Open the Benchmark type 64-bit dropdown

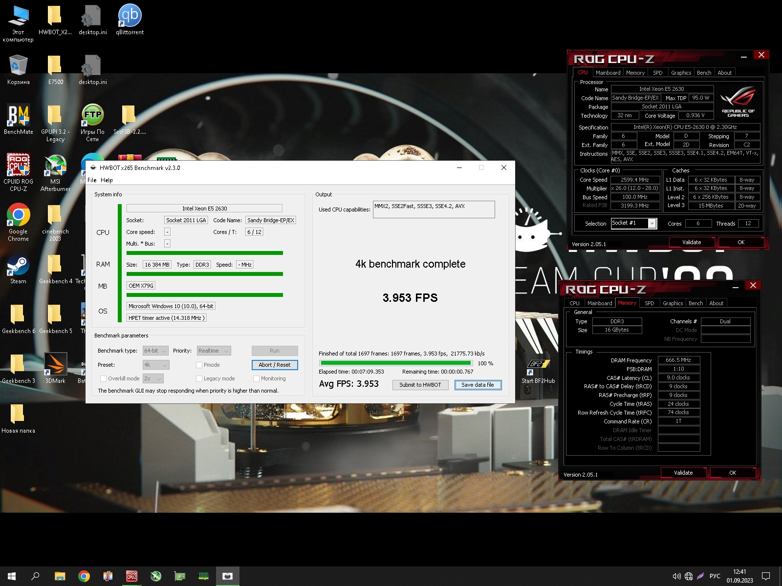[155, 351]
